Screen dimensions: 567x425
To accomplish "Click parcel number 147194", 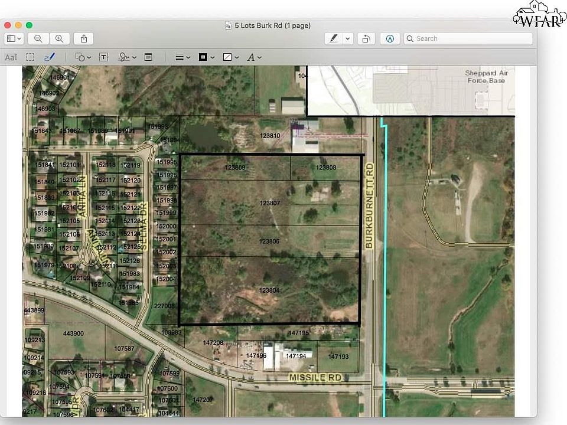I will 296,356.
